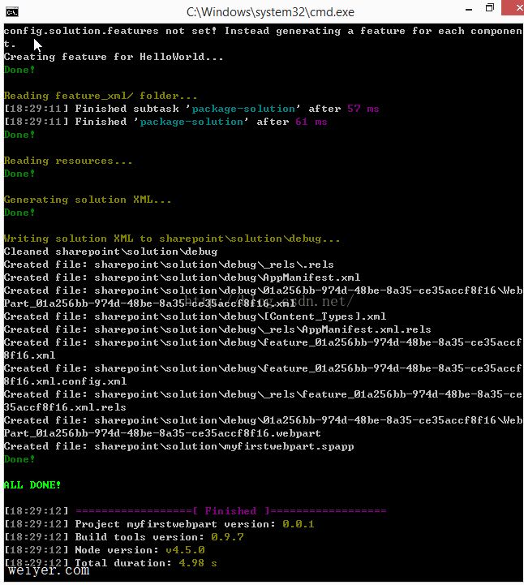
Task: Click the created [Content_Types].xml file line
Action: (195, 316)
